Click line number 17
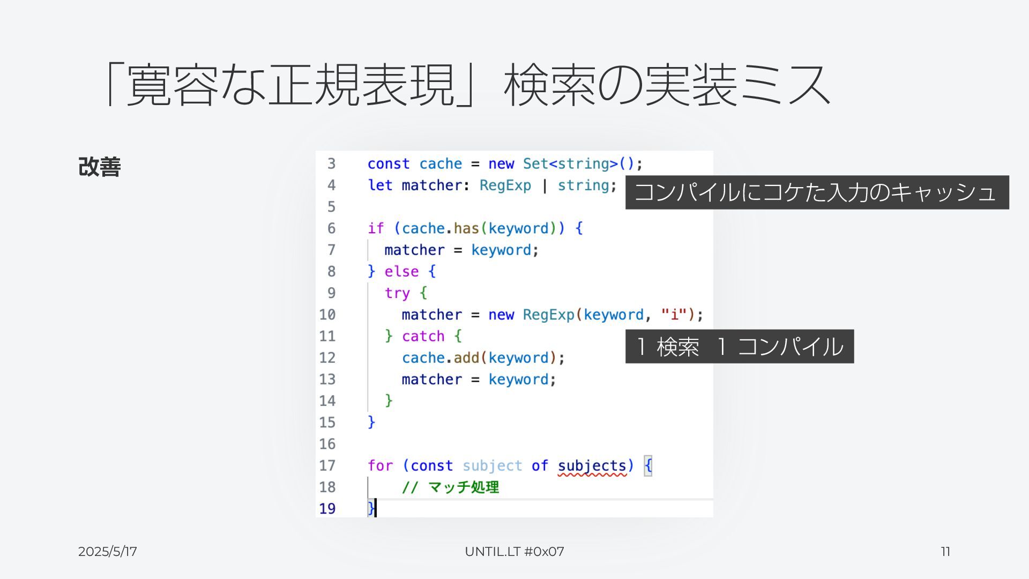Screen dimensions: 1029x579 tap(327, 465)
